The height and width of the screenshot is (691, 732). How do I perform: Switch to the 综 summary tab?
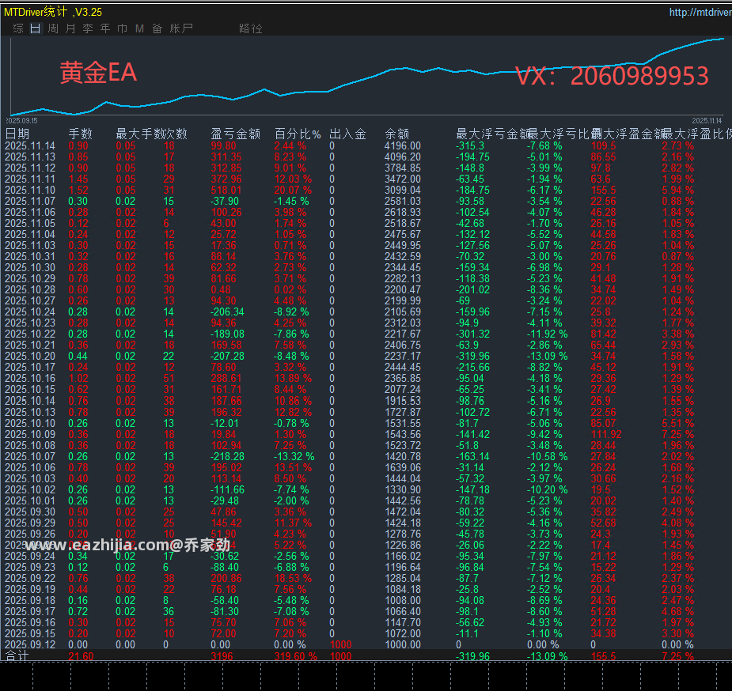[x=18, y=28]
